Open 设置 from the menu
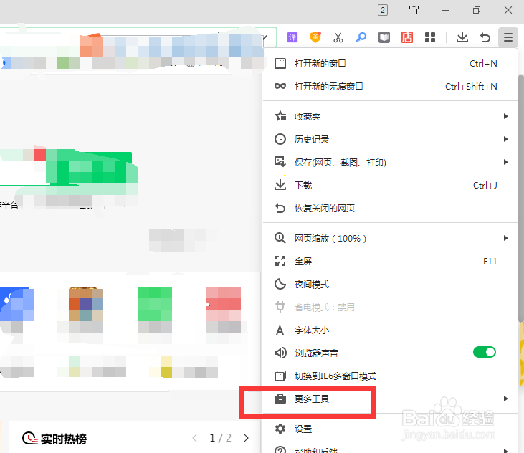524x453 pixels. [x=390, y=429]
